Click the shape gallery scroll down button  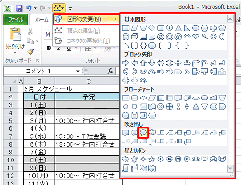[230, 169]
